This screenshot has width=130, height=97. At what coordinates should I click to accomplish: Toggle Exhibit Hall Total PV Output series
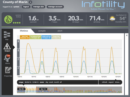point(46,37)
